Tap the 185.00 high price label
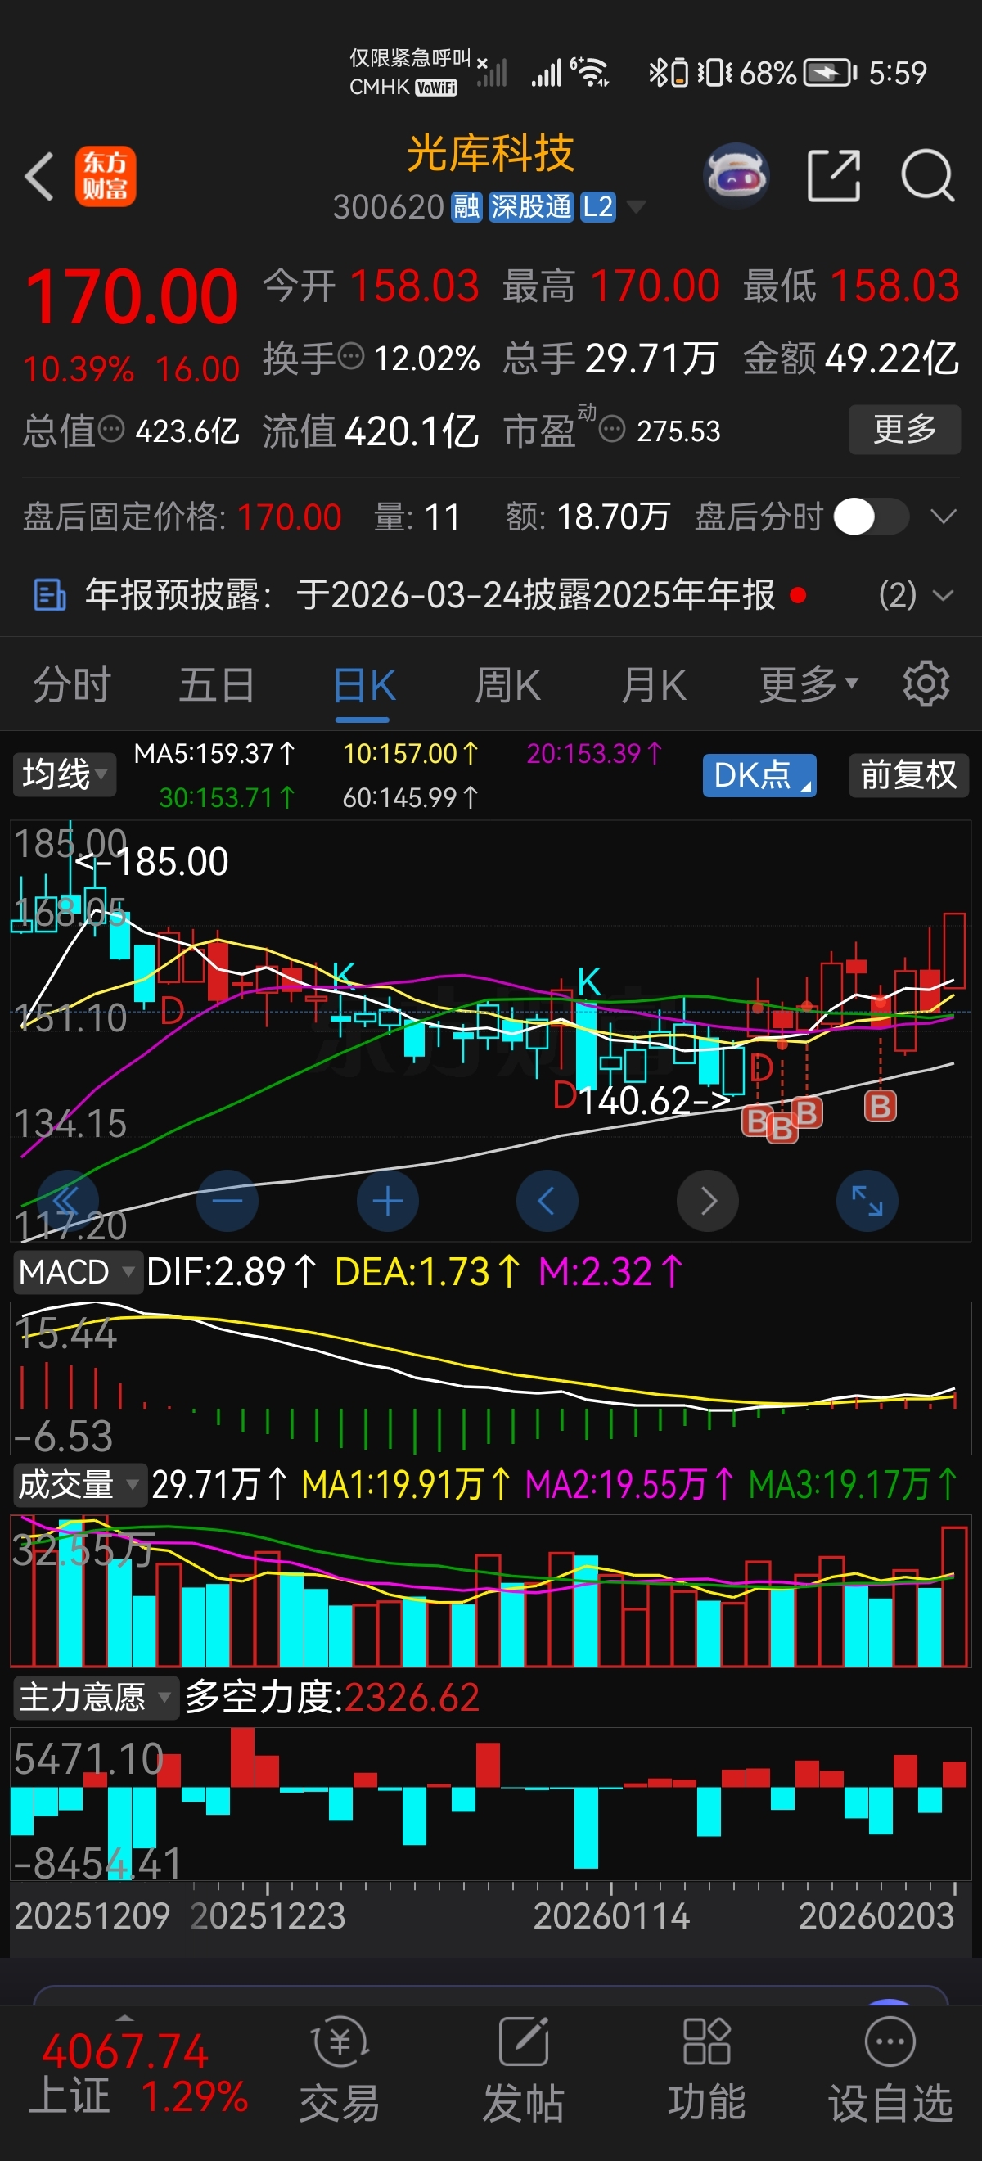The height and width of the screenshot is (2161, 982). (x=151, y=862)
